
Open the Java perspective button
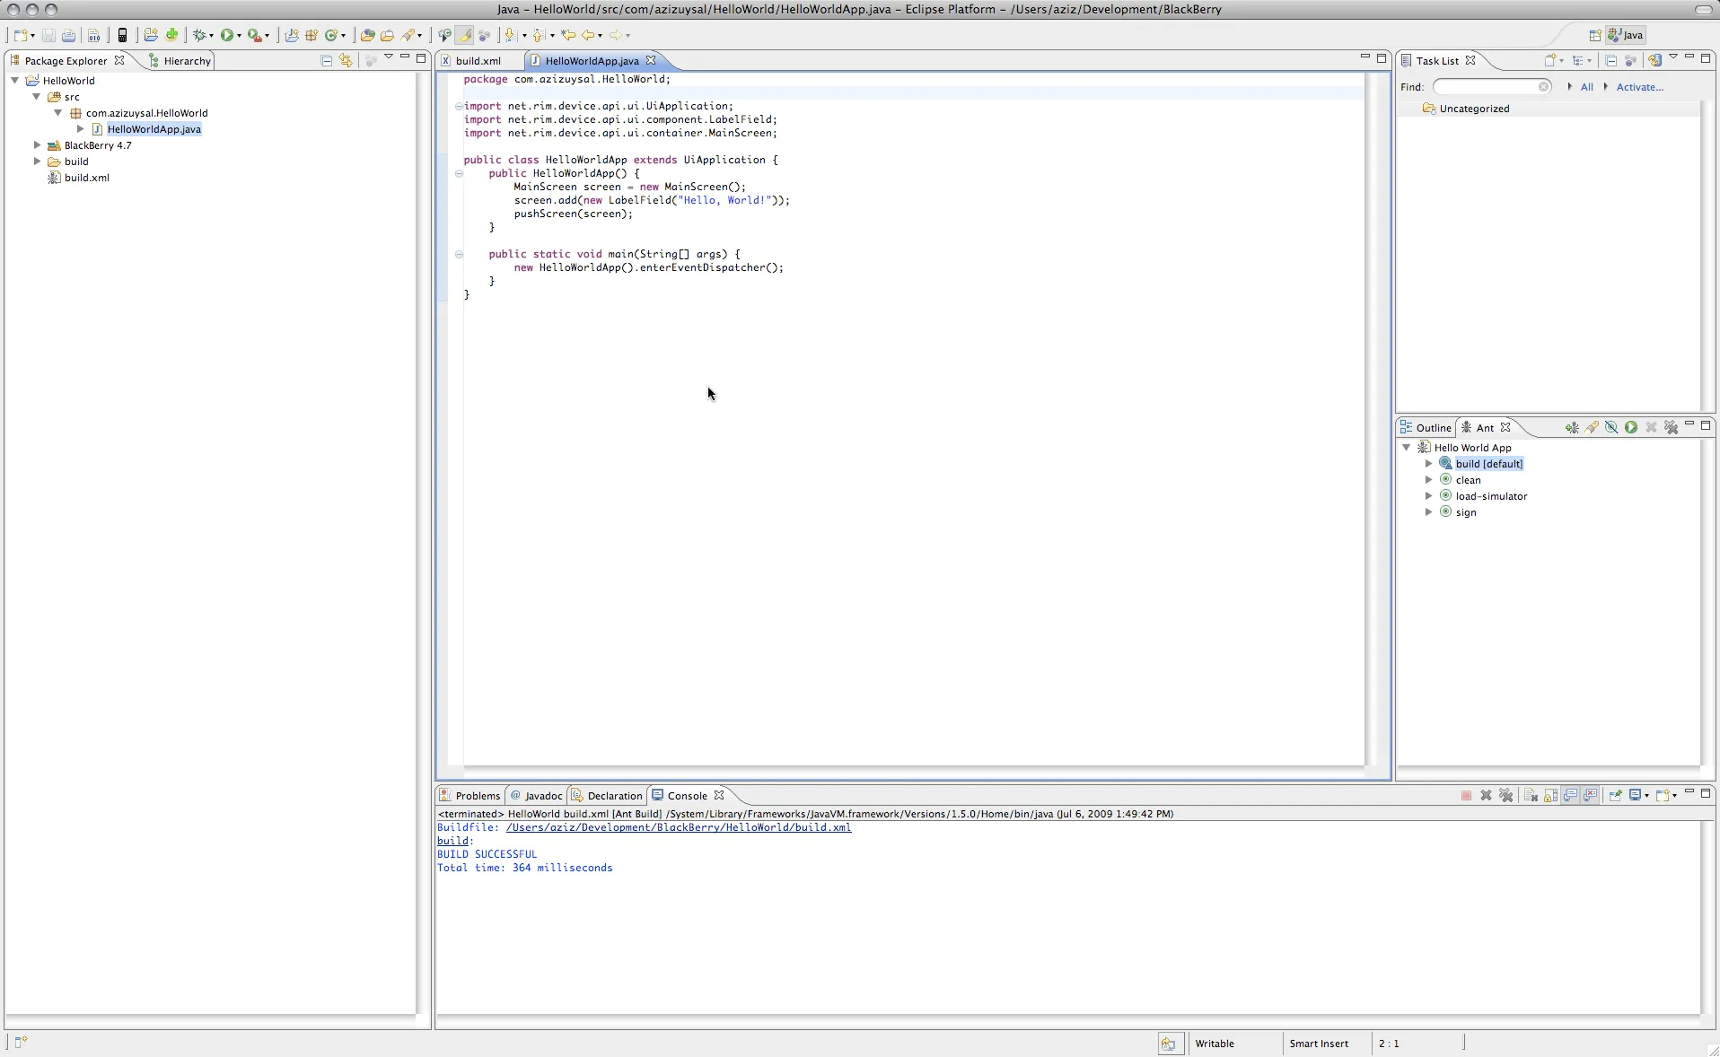[1626, 35]
